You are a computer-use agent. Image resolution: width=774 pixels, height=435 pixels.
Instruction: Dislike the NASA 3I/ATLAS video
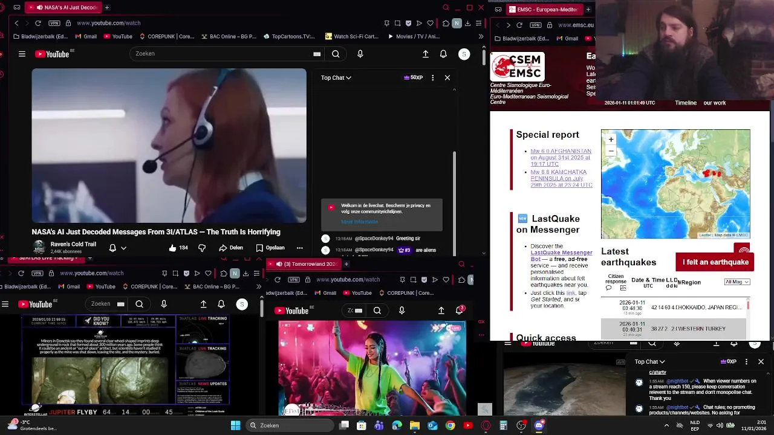click(202, 248)
